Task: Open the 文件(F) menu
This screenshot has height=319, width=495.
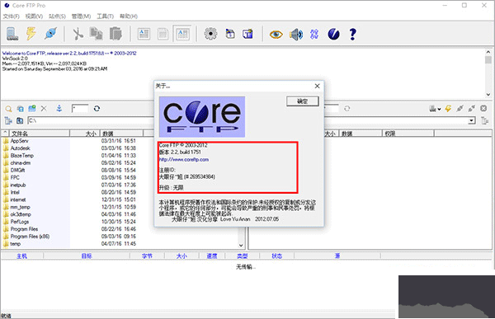Action: 11,16
